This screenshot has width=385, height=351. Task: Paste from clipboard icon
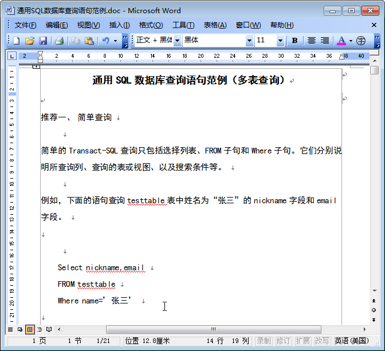click(89, 41)
